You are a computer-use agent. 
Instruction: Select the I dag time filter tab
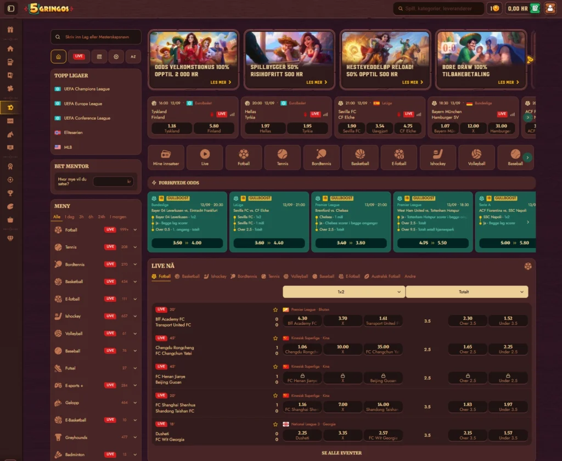[70, 217]
